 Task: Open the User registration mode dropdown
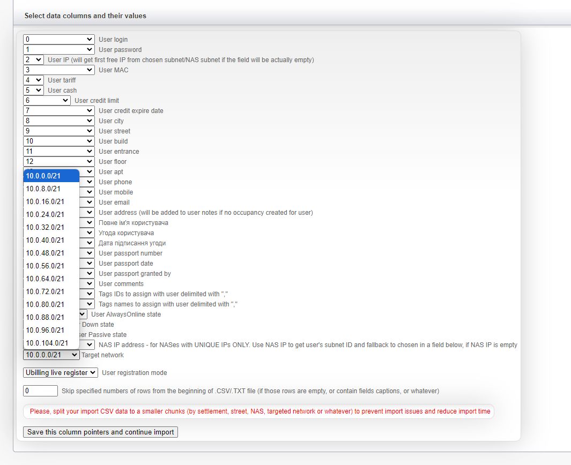pyautogui.click(x=61, y=372)
